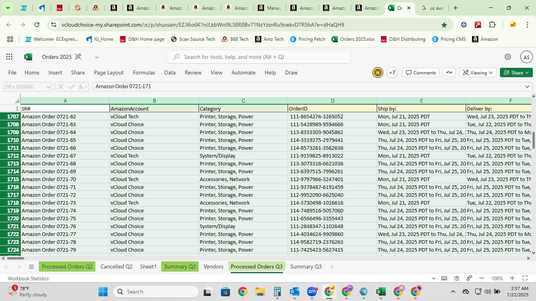Click the horizontal scrollbar thumb
The height and width of the screenshot is (301, 536).
coord(16,258)
